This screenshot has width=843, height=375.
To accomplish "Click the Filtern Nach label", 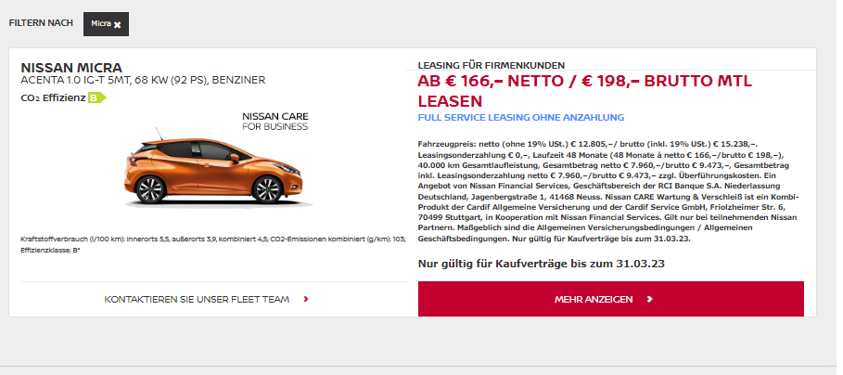I will (41, 23).
